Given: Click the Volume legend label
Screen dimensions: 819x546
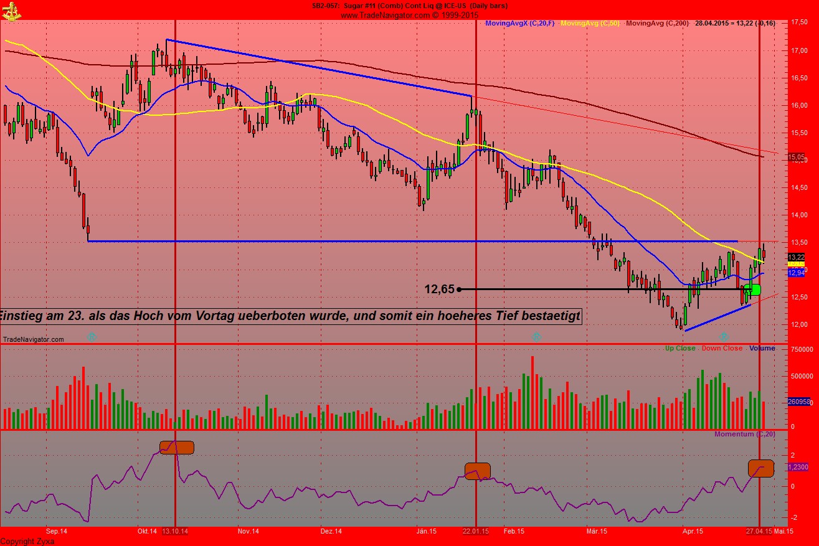Looking at the screenshot, I should [x=762, y=348].
